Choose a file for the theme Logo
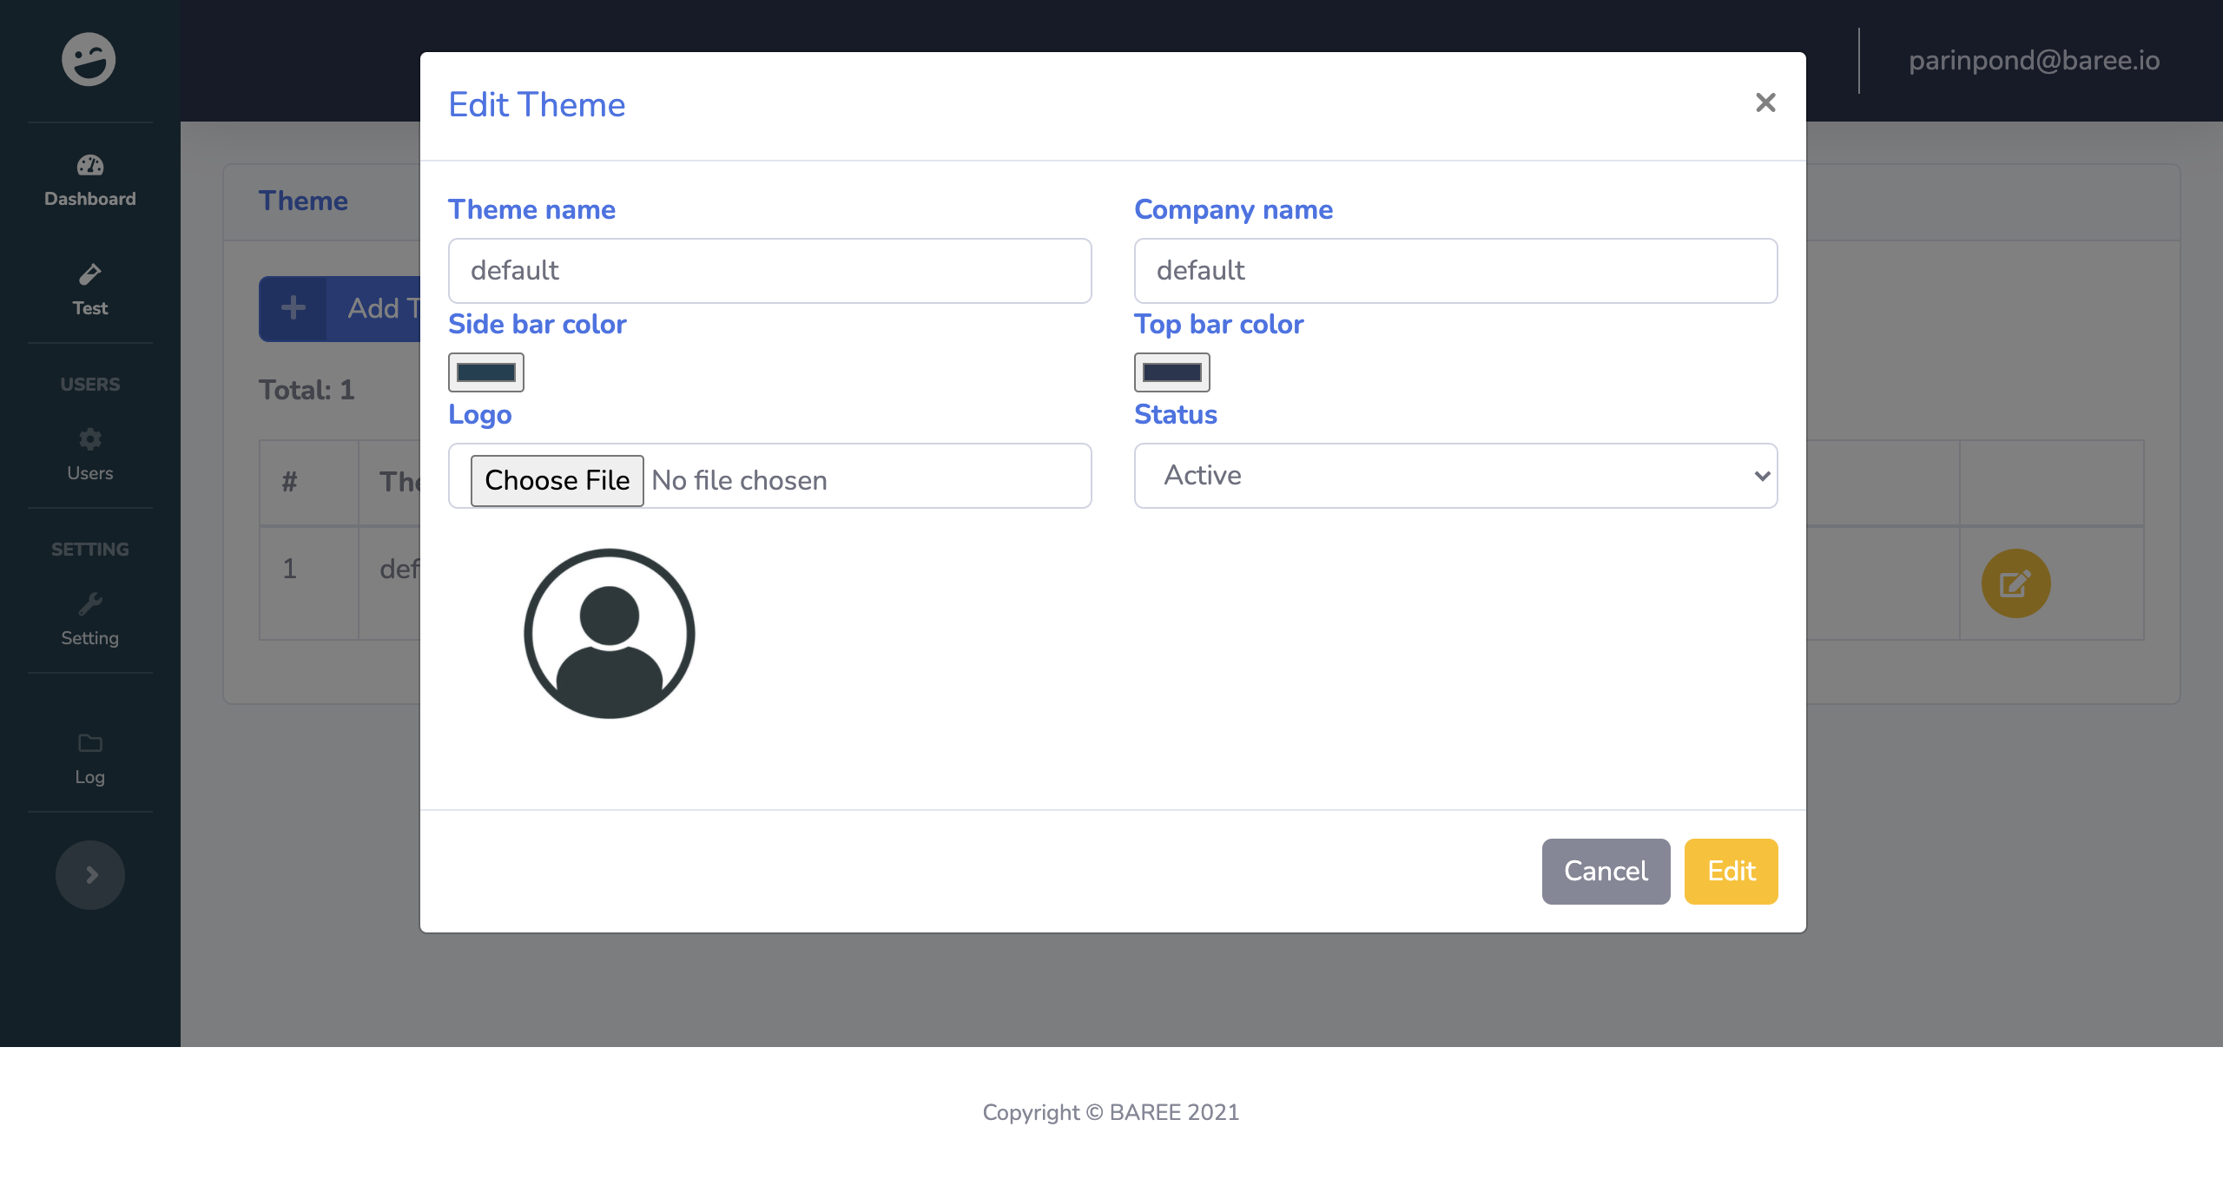 [x=557, y=479]
